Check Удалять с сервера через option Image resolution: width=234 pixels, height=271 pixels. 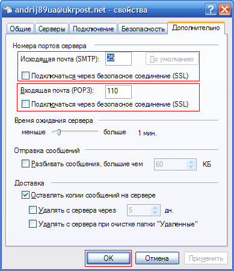click(32, 210)
